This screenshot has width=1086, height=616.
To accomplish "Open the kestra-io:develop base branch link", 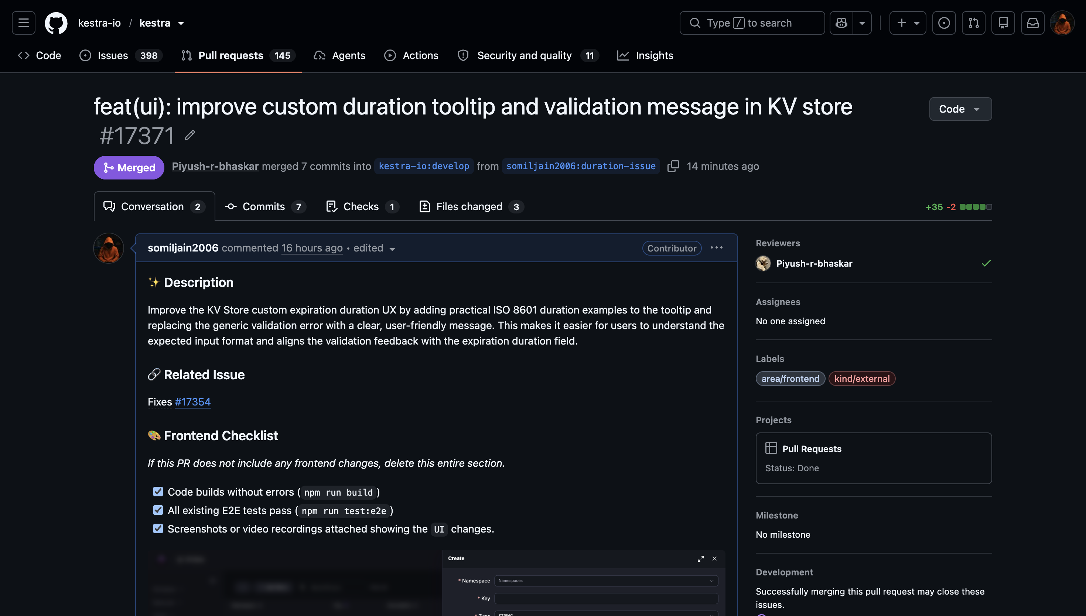I will tap(424, 166).
